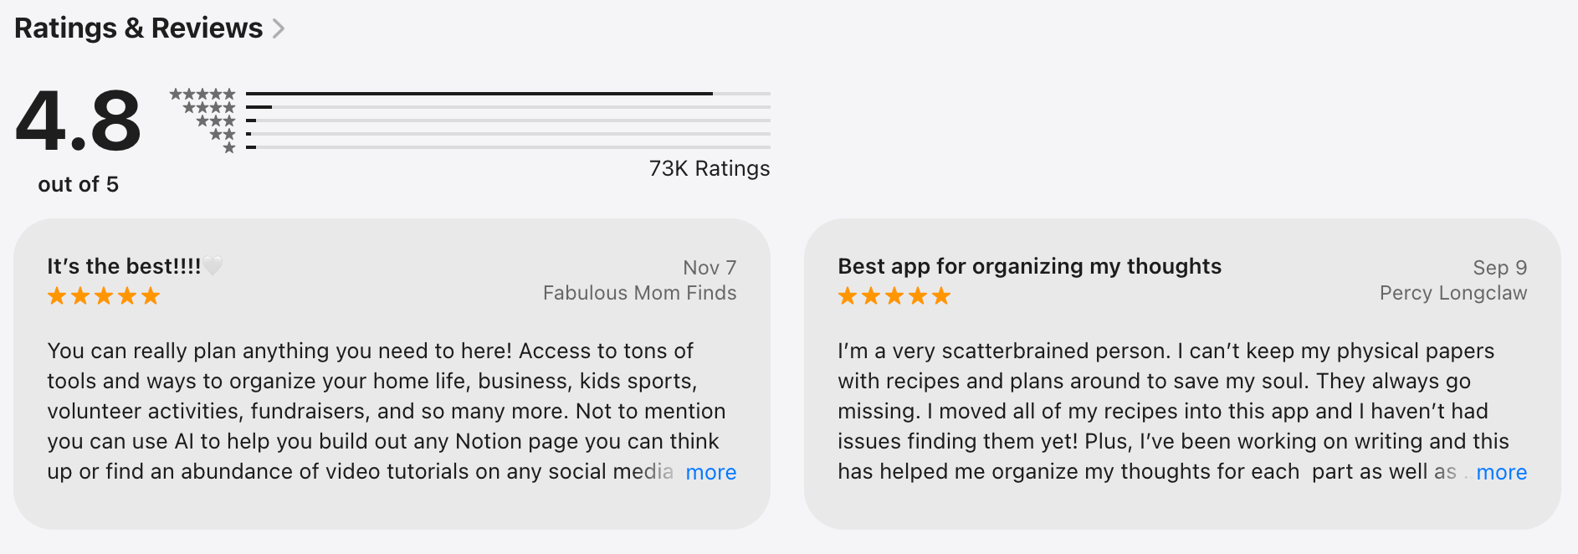Screen dimensions: 1578x554
Task: Select the 'It's the best!!!!' review title
Action: pos(122,266)
